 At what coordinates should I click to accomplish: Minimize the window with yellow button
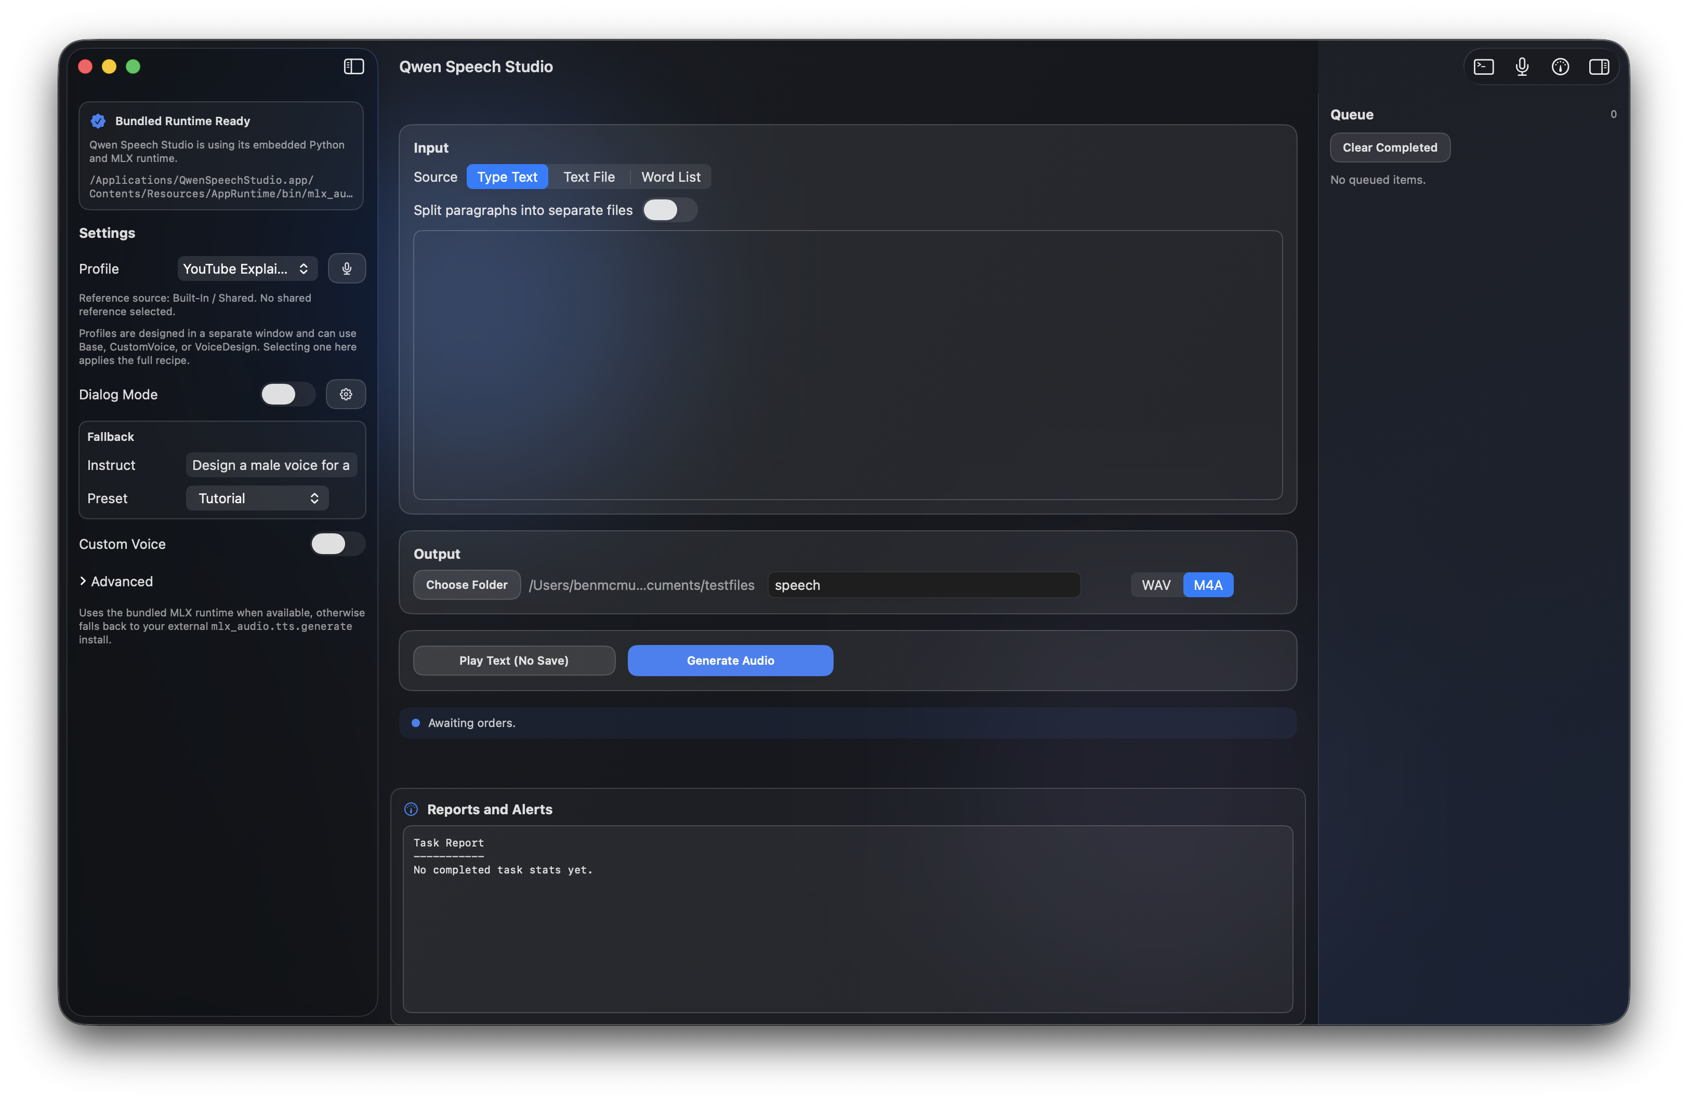tap(109, 66)
